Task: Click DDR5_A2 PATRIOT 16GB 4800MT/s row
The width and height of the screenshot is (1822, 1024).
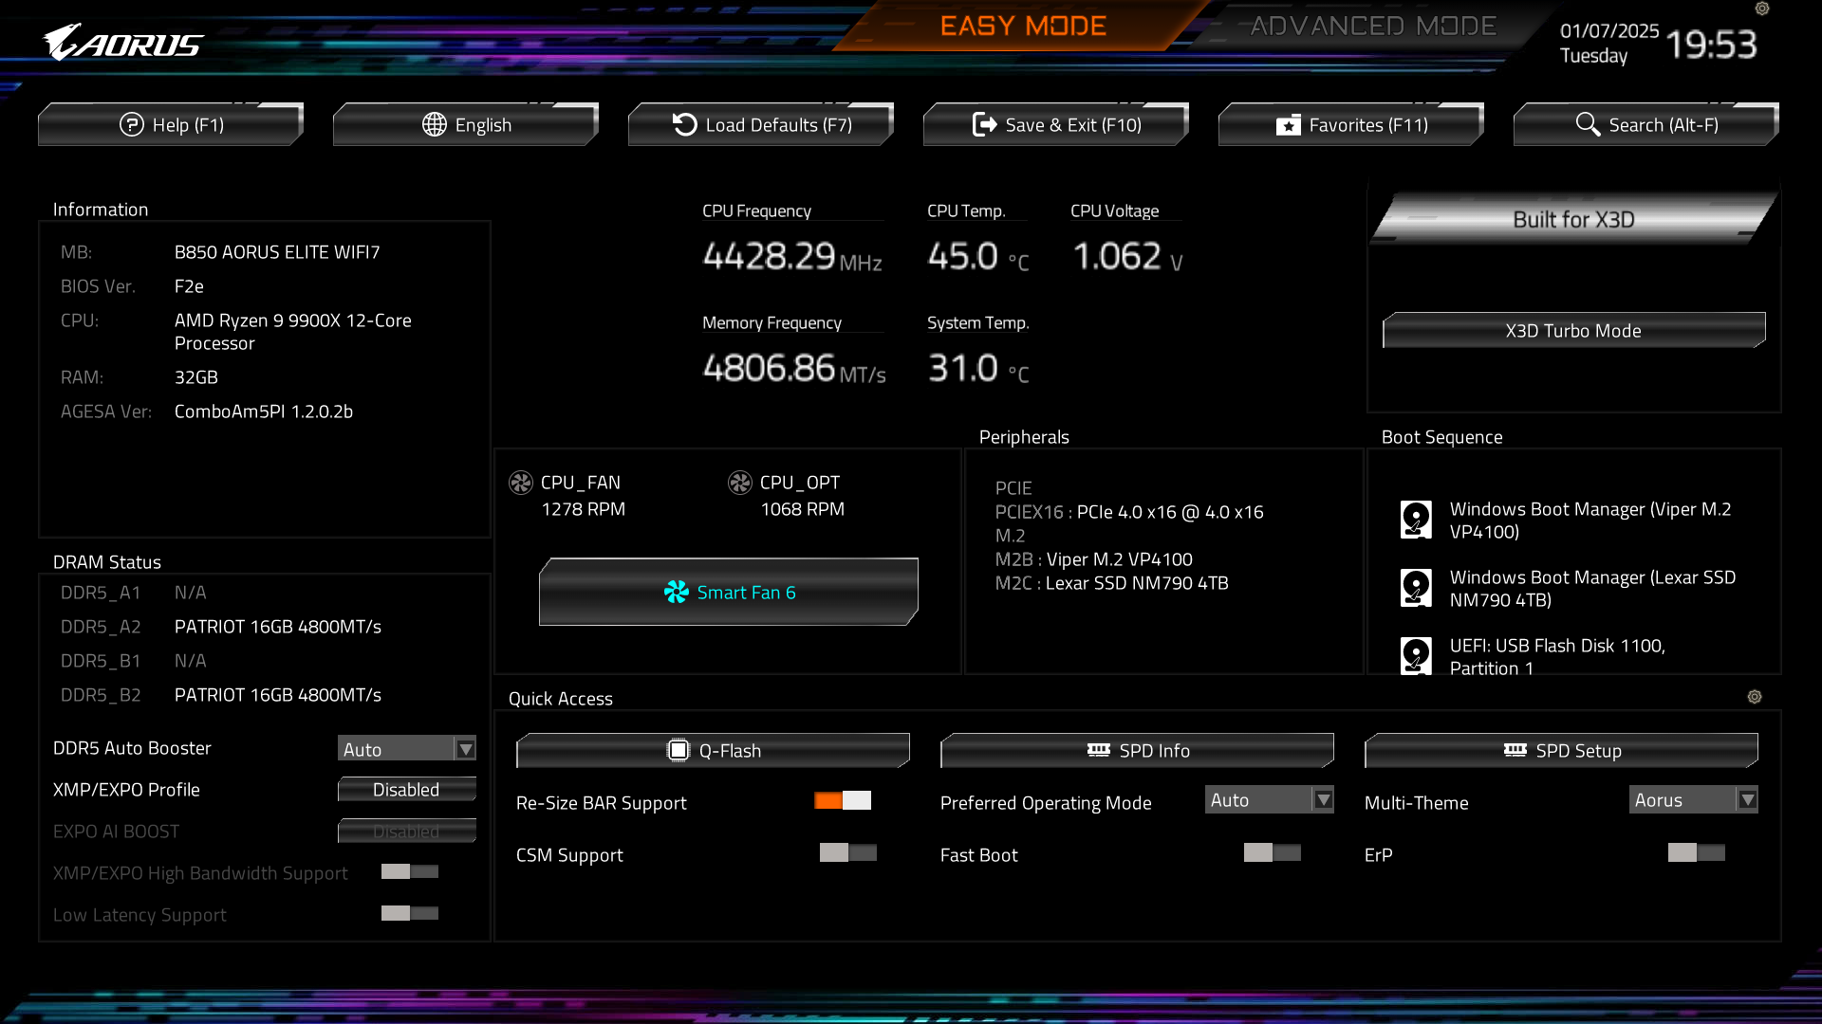Action: click(221, 627)
